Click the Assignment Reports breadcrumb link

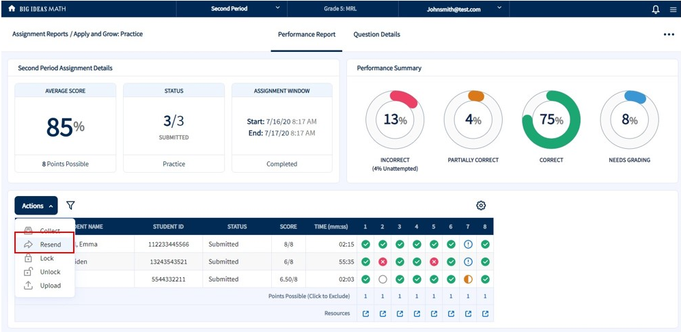[x=40, y=34]
